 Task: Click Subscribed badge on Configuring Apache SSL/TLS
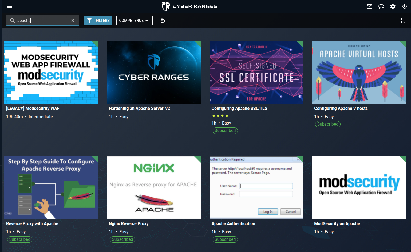pos(225,130)
